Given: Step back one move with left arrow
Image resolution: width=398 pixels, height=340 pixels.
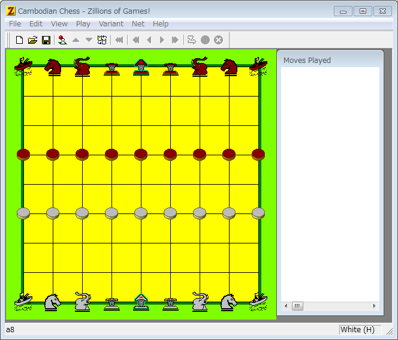Looking at the screenshot, I should tap(149, 40).
